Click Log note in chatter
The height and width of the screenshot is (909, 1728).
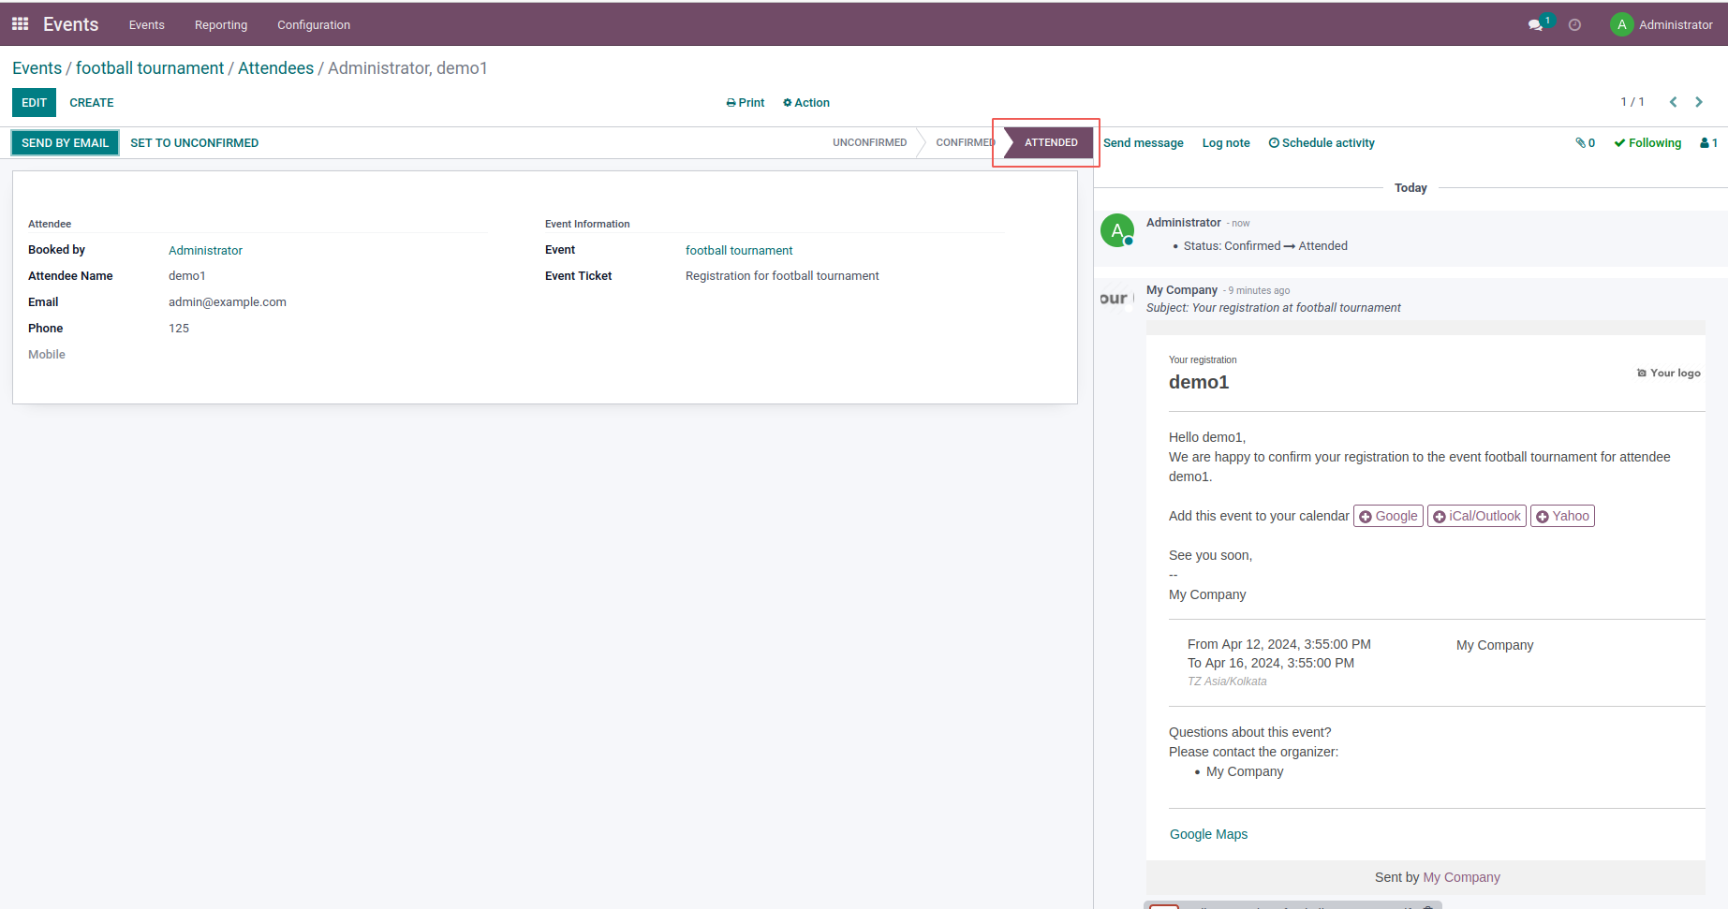[x=1226, y=143]
